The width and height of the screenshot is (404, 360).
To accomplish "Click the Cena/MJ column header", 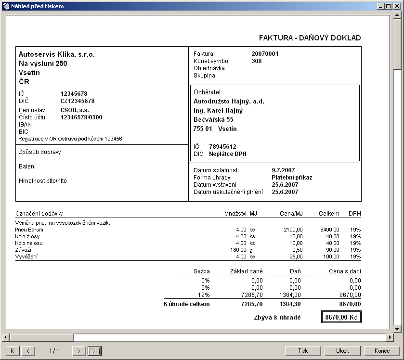I will [x=291, y=214].
